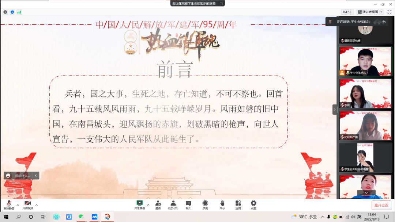
Task: Click the meeting info icon at top left
Action: [5, 12]
